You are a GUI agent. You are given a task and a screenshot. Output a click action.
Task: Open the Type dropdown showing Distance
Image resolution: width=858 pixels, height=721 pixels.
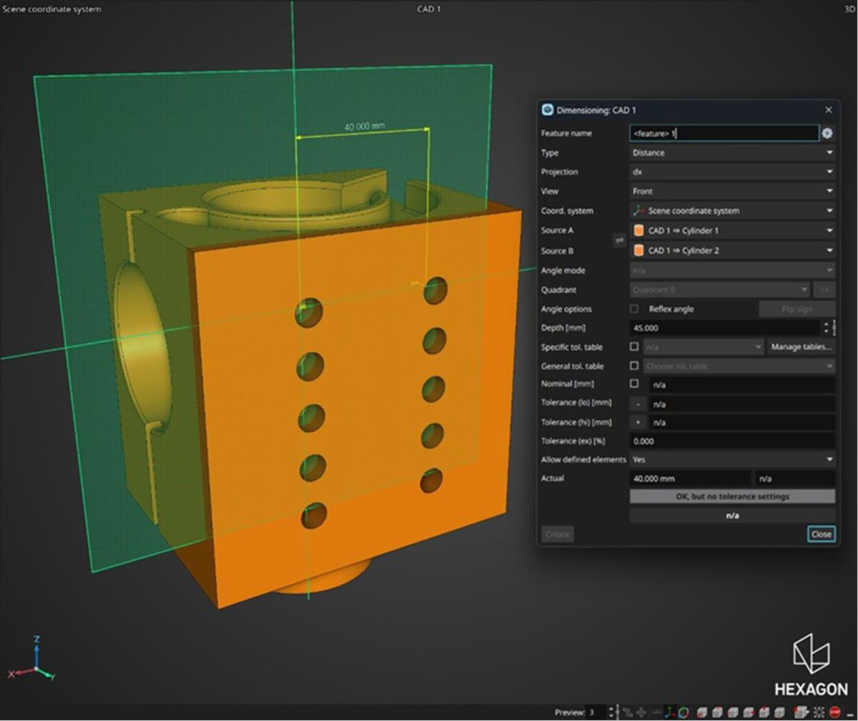click(x=731, y=152)
